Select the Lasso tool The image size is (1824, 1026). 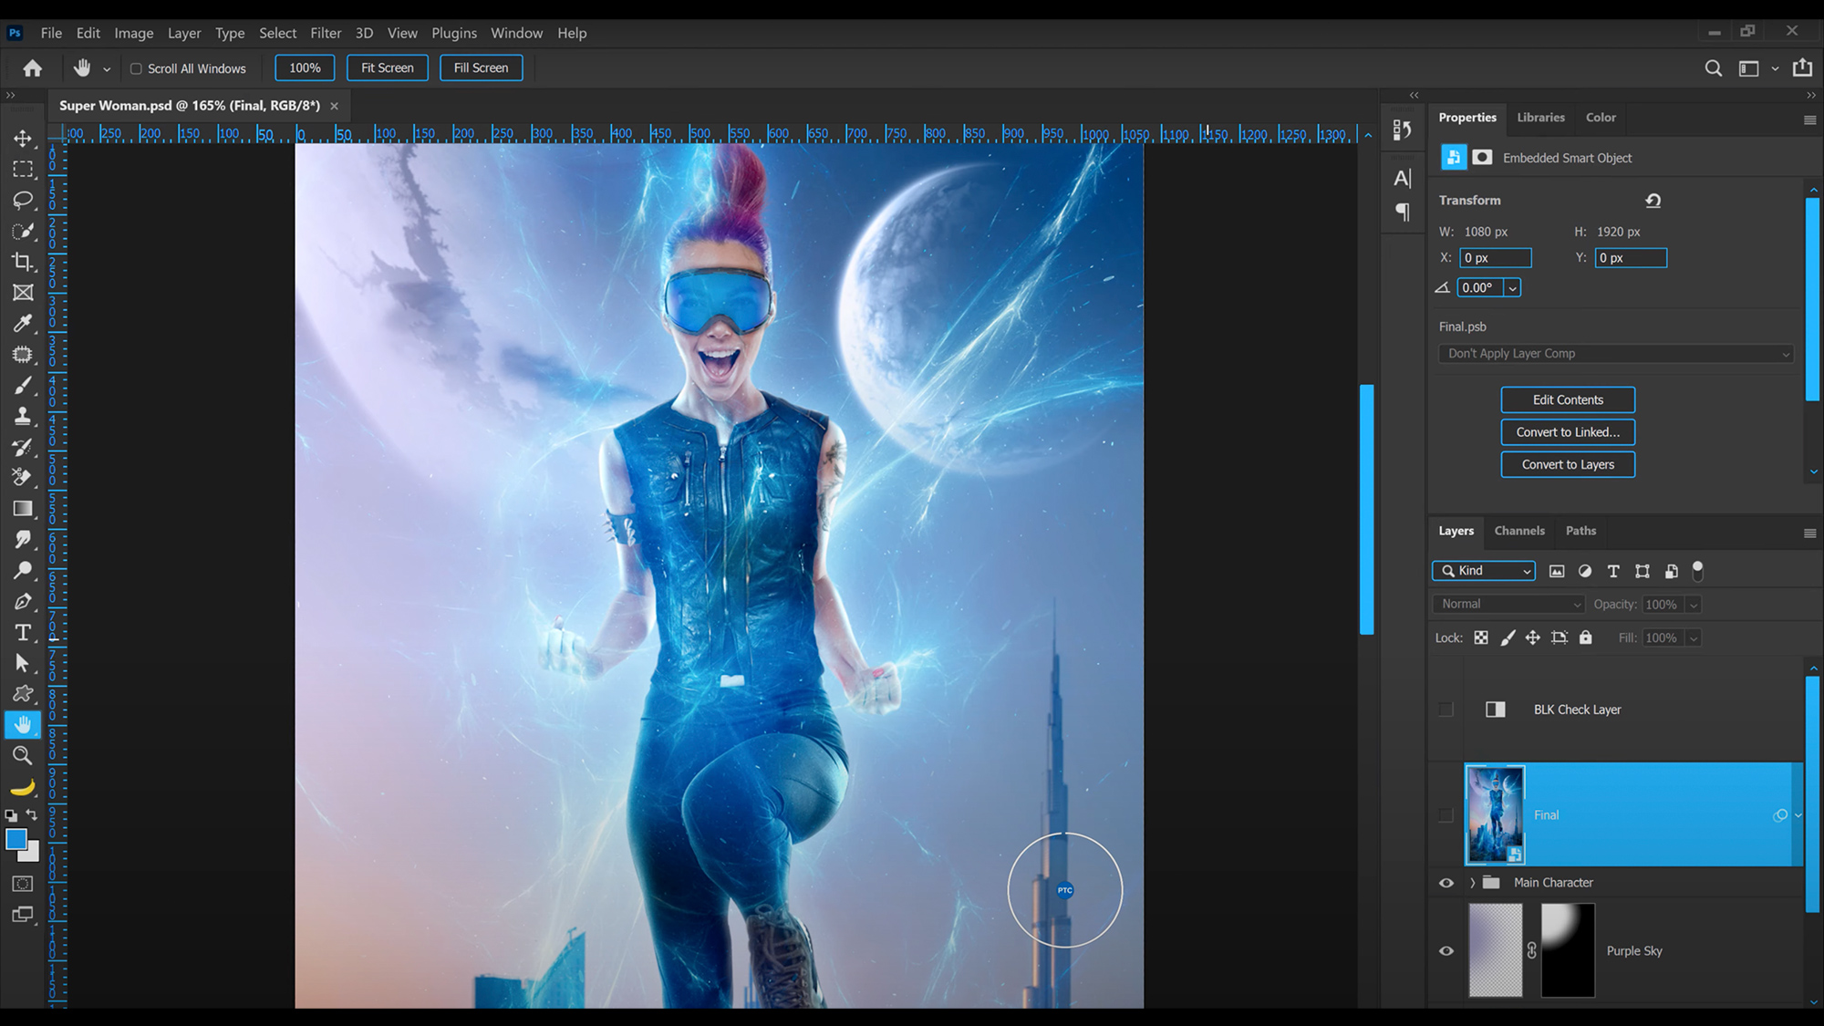click(x=23, y=201)
